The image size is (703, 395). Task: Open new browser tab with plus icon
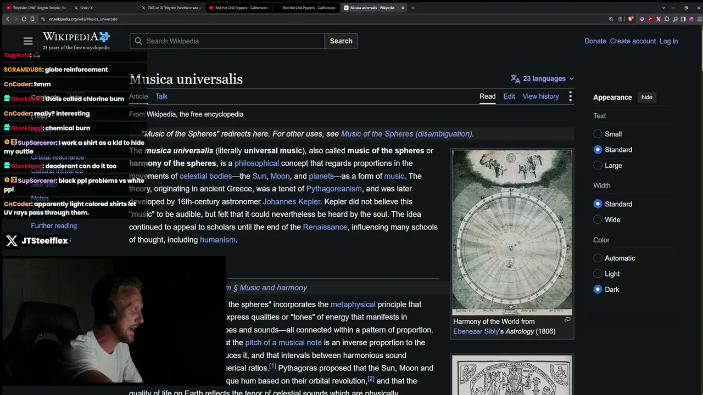tap(413, 8)
